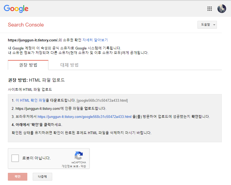Screen dimensions: 231x185
Task: Open reCAPTCHA 약관 terms link
Action: click(x=83, y=166)
